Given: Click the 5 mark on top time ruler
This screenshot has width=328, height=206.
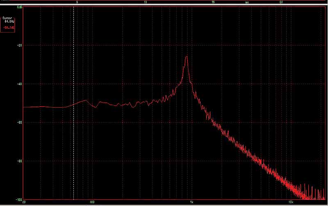Looking at the screenshot, I should point(77,2).
